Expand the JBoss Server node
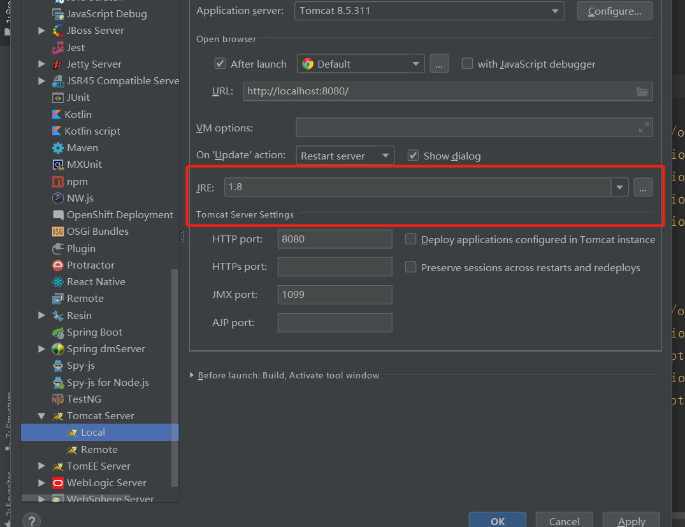Screen dimensions: 685x527 click(41, 31)
